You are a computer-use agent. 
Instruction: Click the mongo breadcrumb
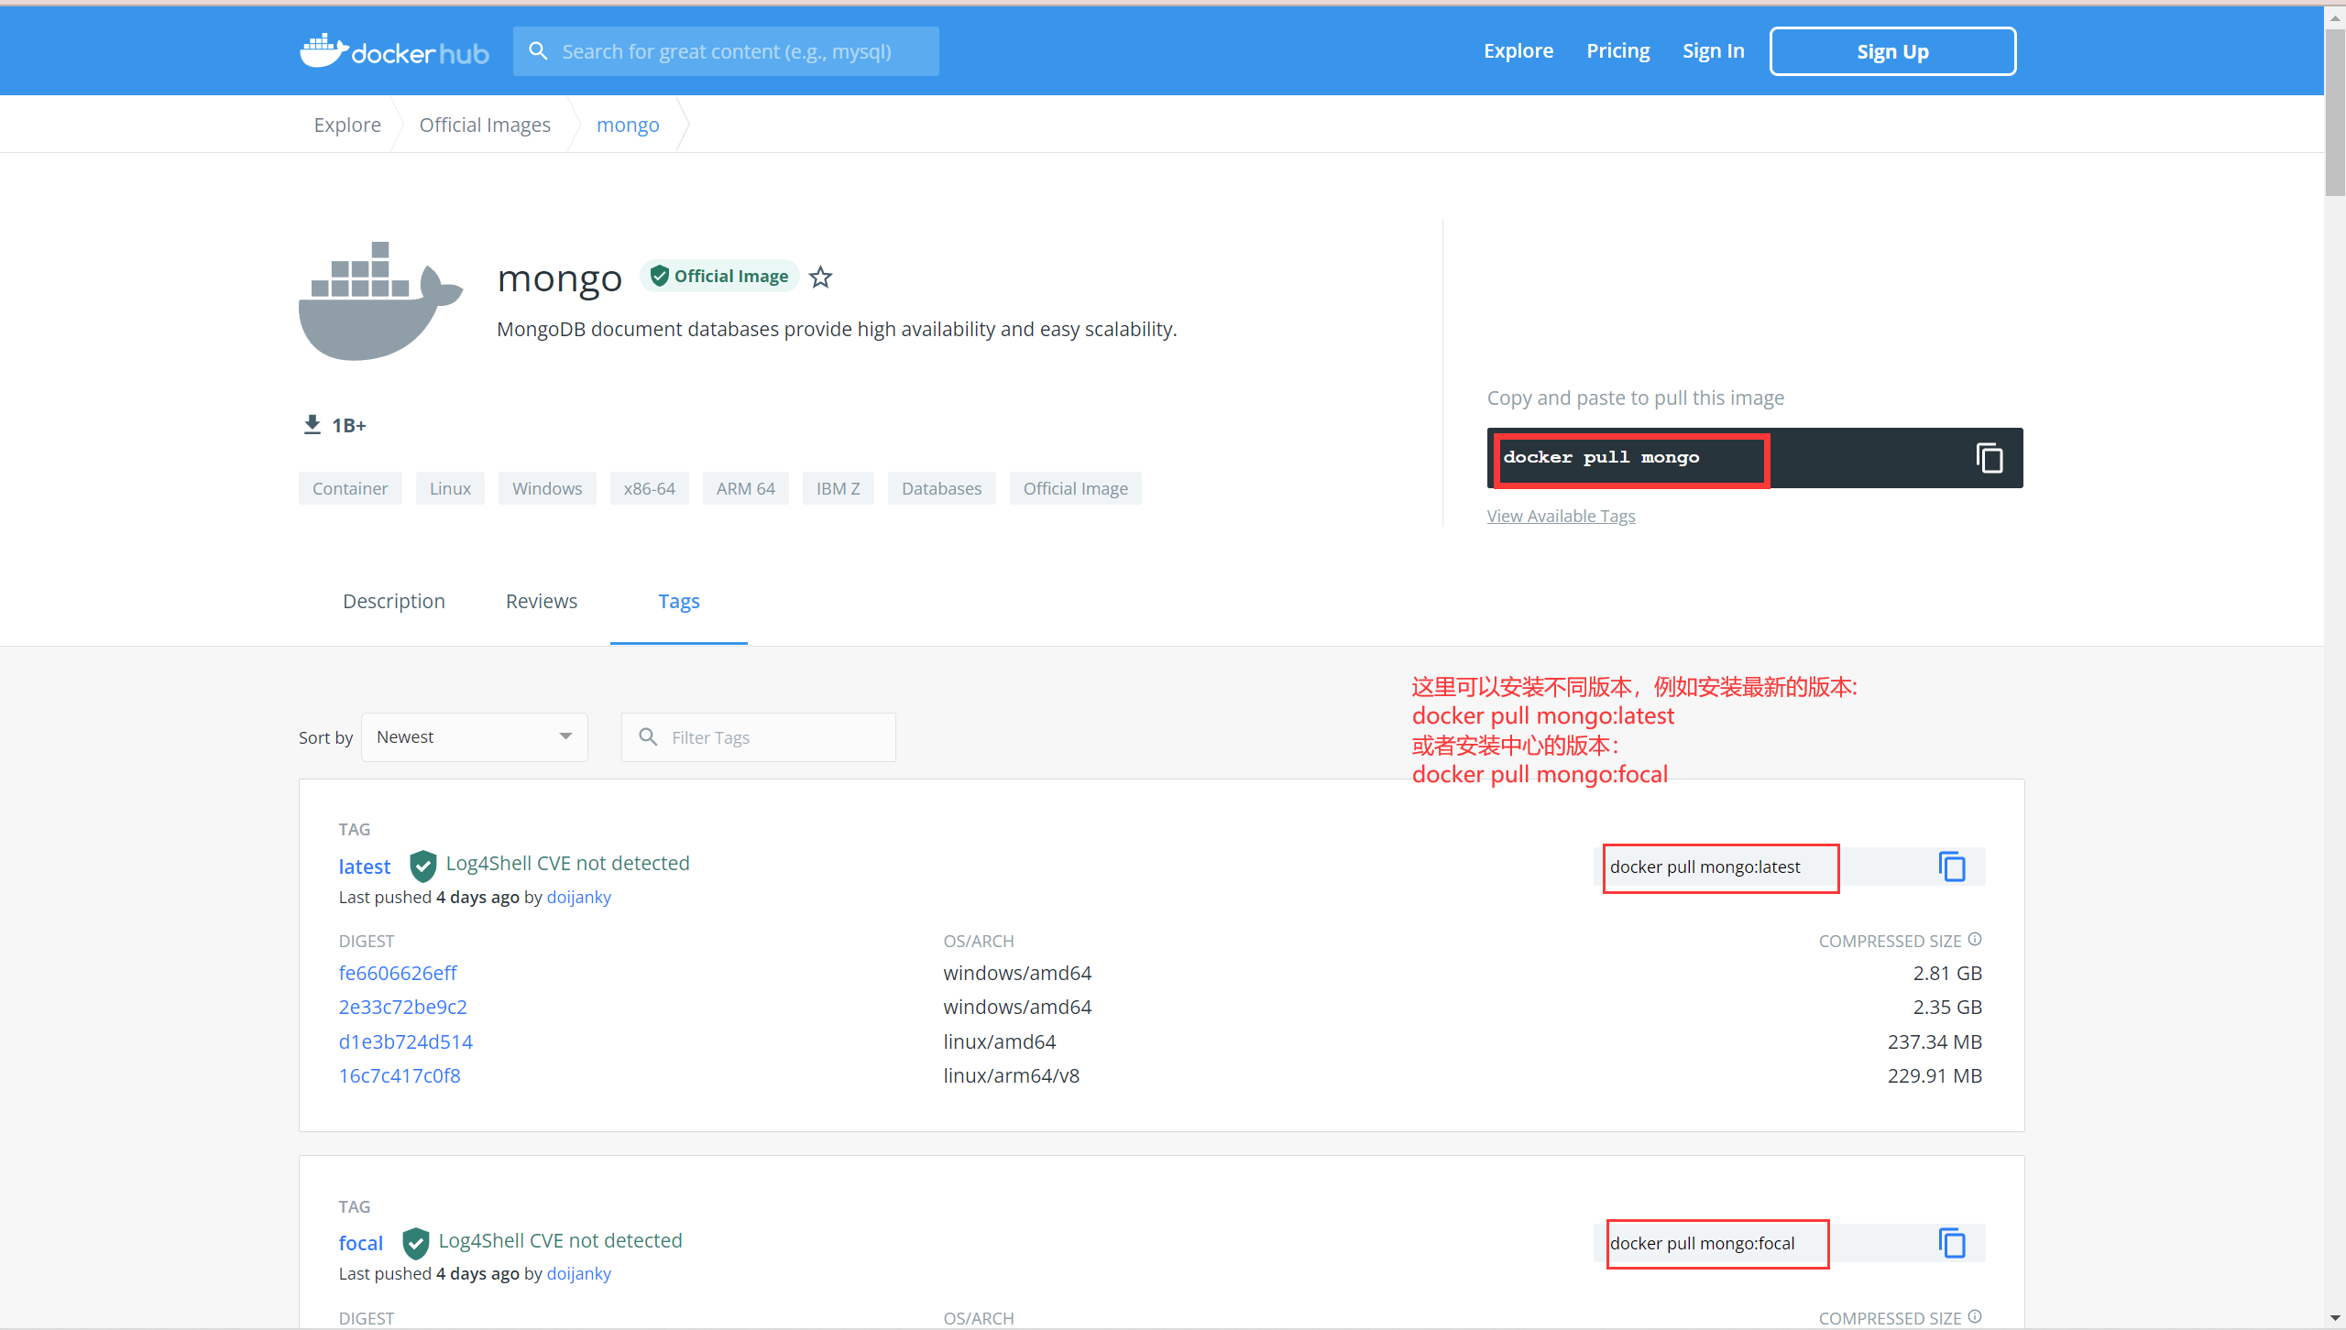628,125
